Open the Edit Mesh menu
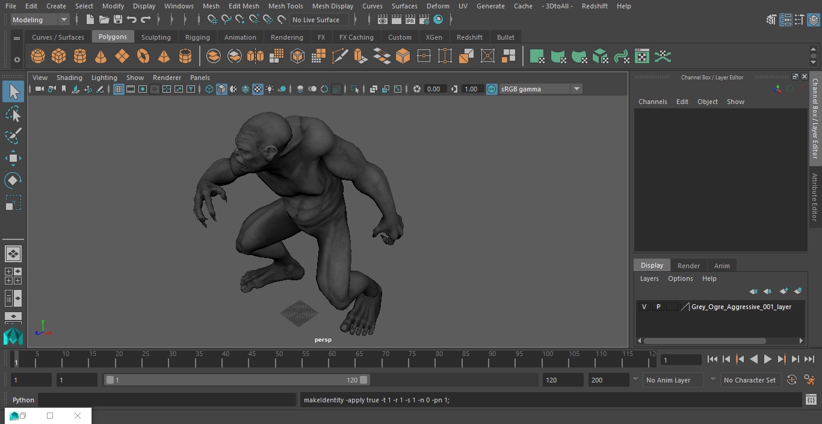Viewport: 822px width, 424px height. click(x=244, y=6)
